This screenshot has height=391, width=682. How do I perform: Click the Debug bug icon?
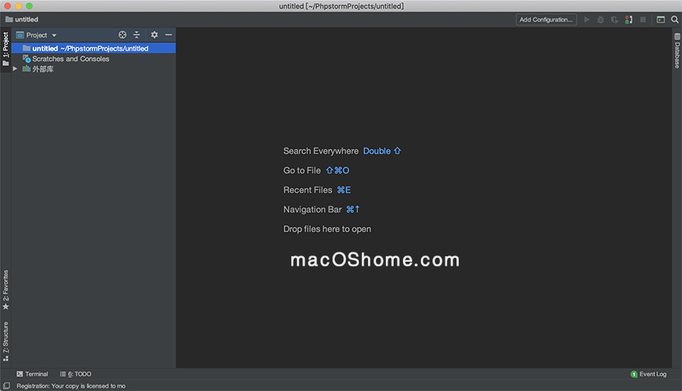[x=601, y=19]
